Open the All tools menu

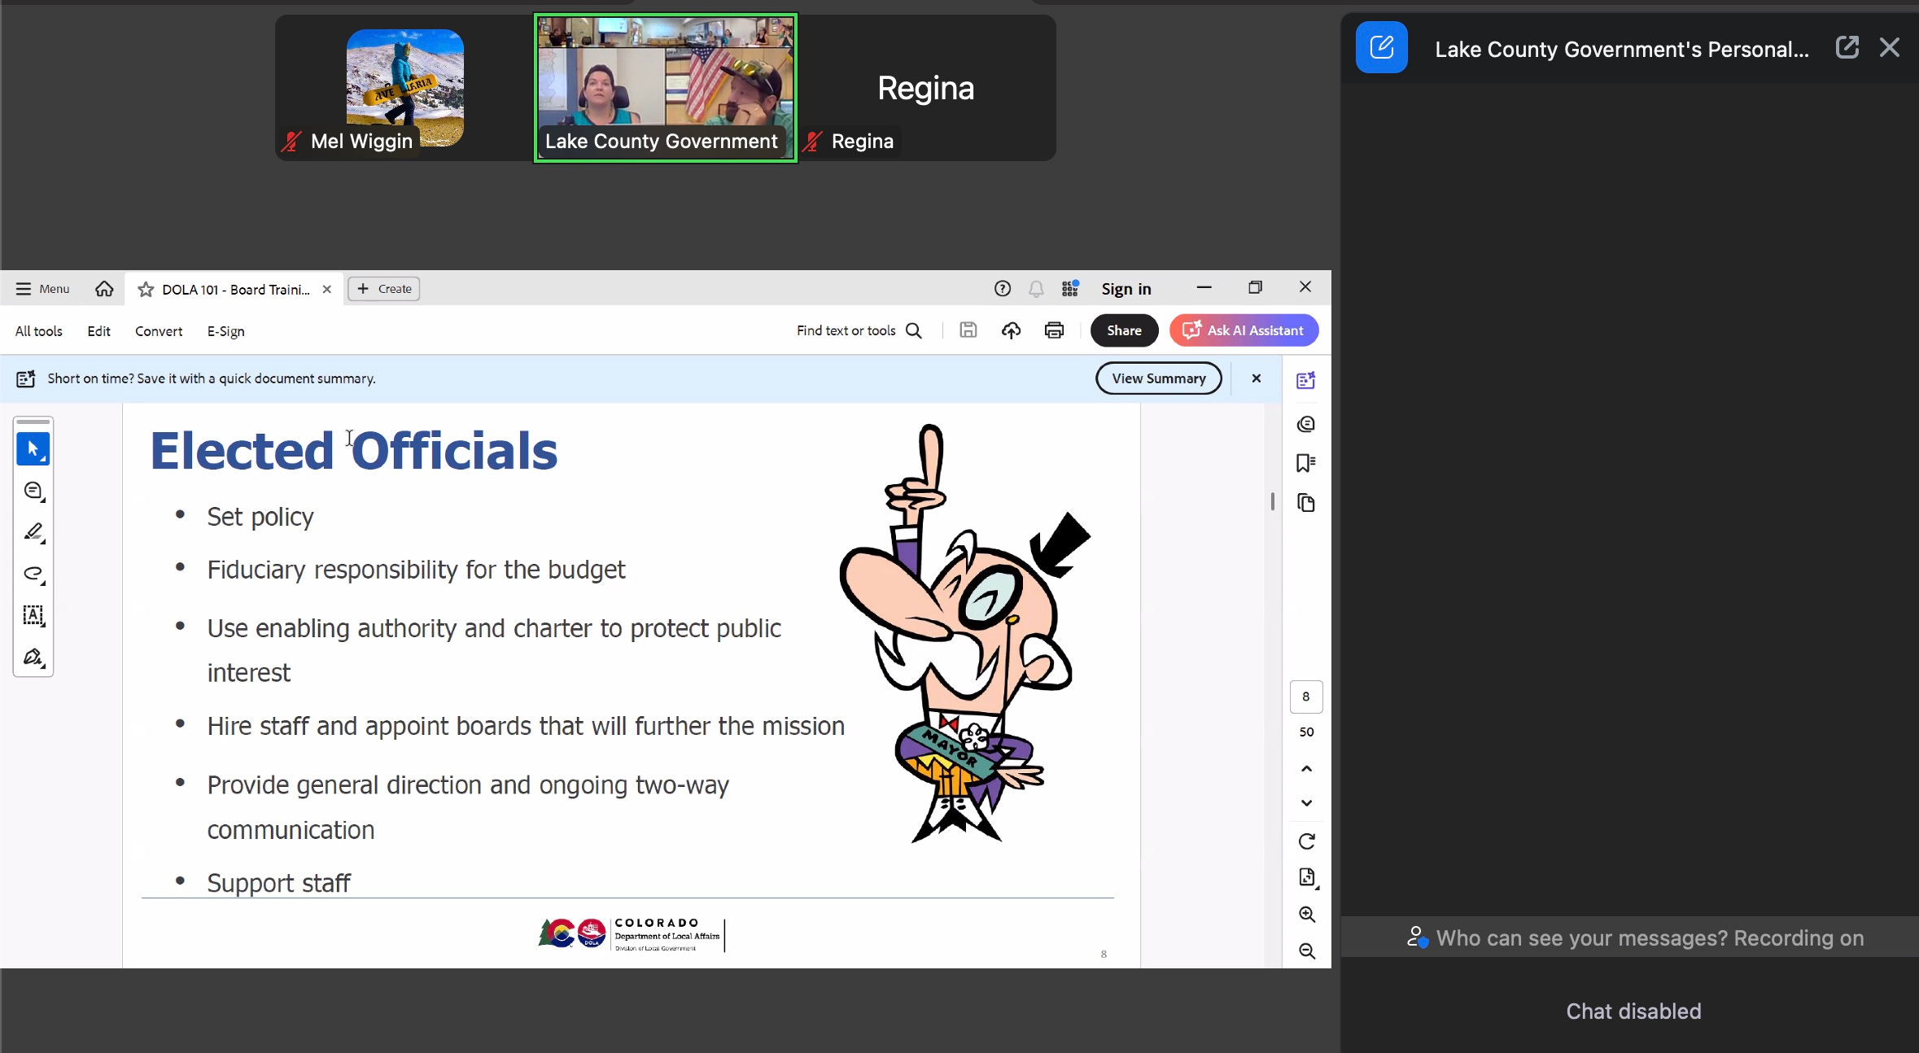(38, 331)
